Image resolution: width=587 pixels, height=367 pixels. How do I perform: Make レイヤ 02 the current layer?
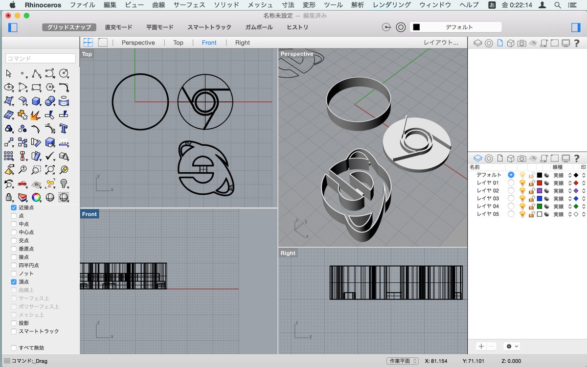click(511, 191)
